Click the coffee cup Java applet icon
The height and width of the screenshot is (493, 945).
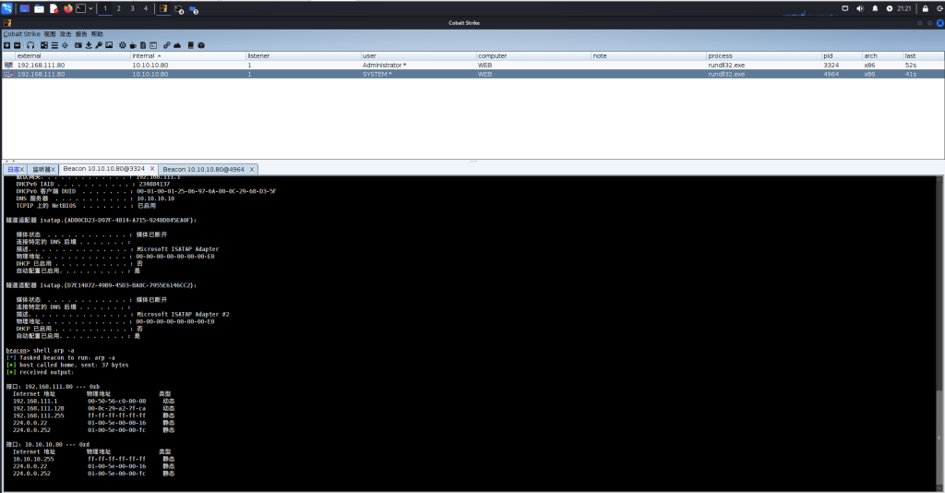[133, 45]
